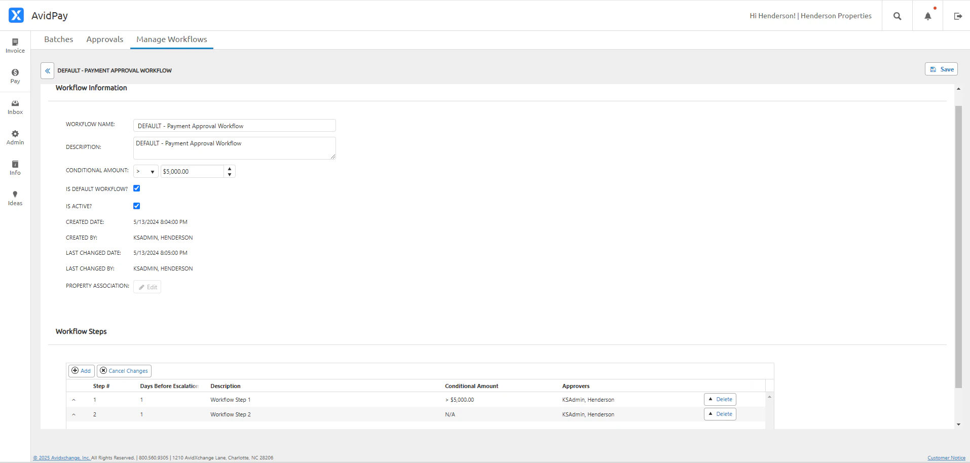Click the logout icon in top right
This screenshot has height=463, width=970.
click(958, 16)
